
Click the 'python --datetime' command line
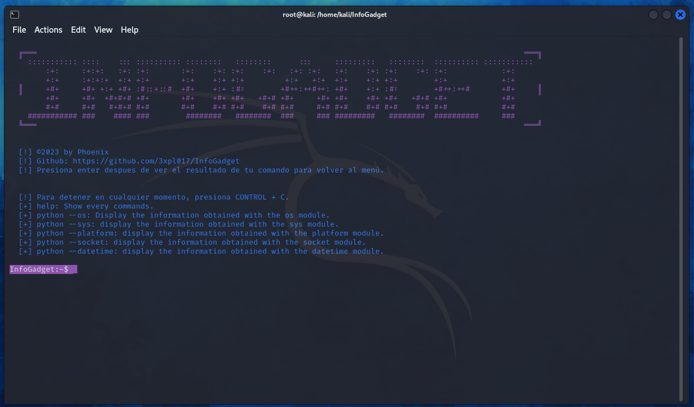[201, 251]
